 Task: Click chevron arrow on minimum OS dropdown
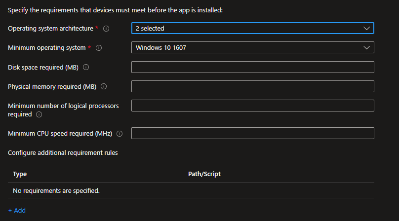(366, 48)
